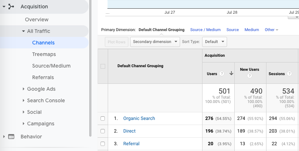
Task: Open the Treemaps report
Action: 44,54
